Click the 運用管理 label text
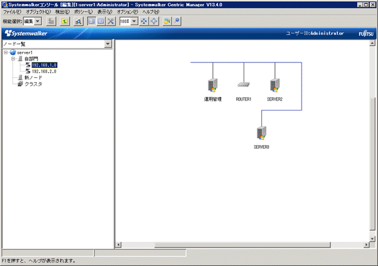Screen dimensions: 378x266 (213, 99)
